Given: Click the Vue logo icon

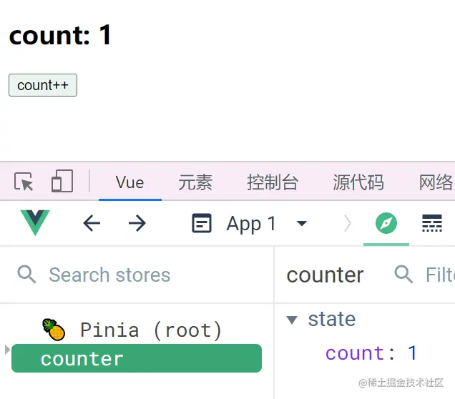Looking at the screenshot, I should pyautogui.click(x=35, y=222).
